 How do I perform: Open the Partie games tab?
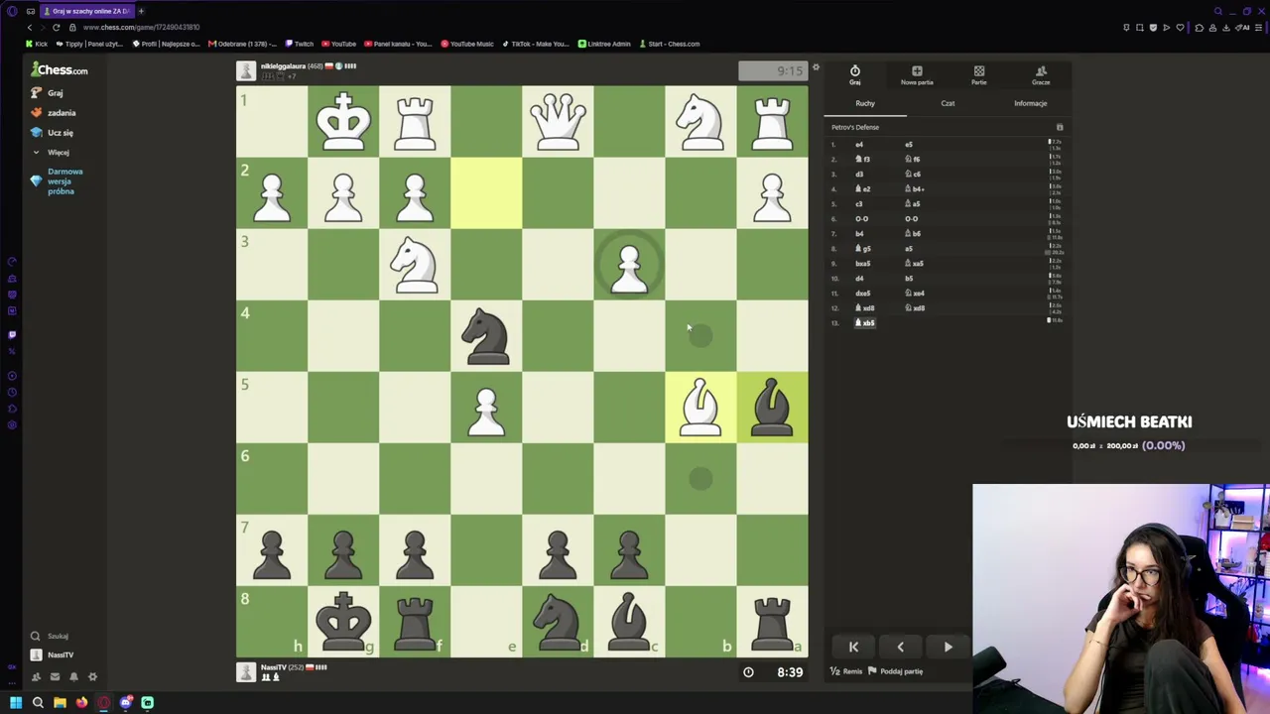pyautogui.click(x=979, y=75)
